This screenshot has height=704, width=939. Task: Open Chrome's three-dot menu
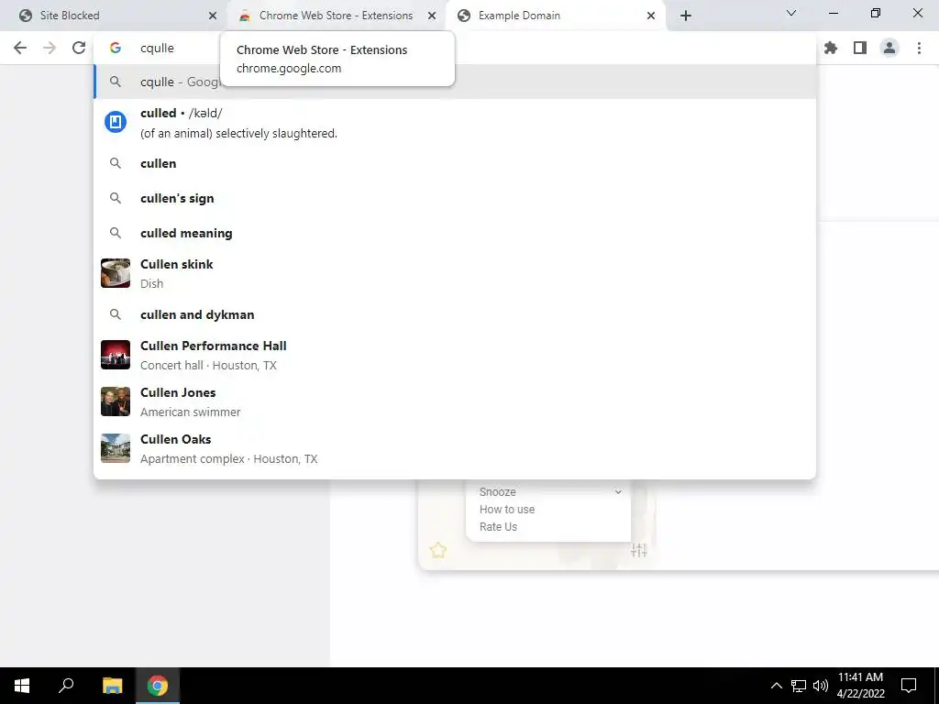pos(919,48)
